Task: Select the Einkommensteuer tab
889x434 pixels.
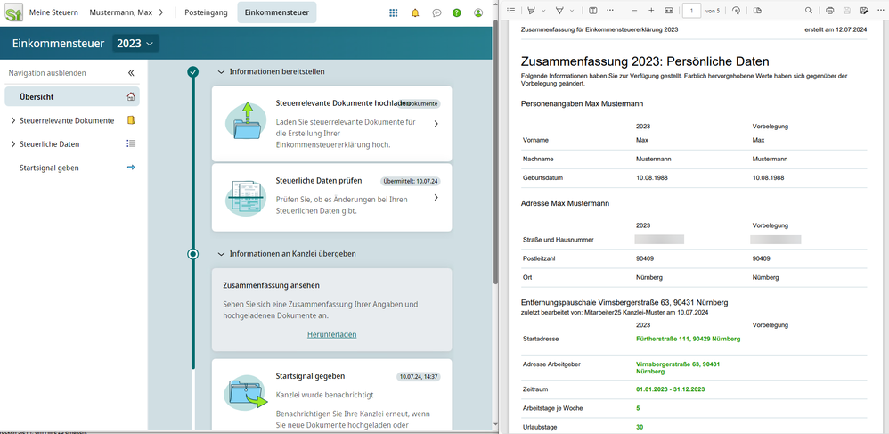Action: coord(276,13)
